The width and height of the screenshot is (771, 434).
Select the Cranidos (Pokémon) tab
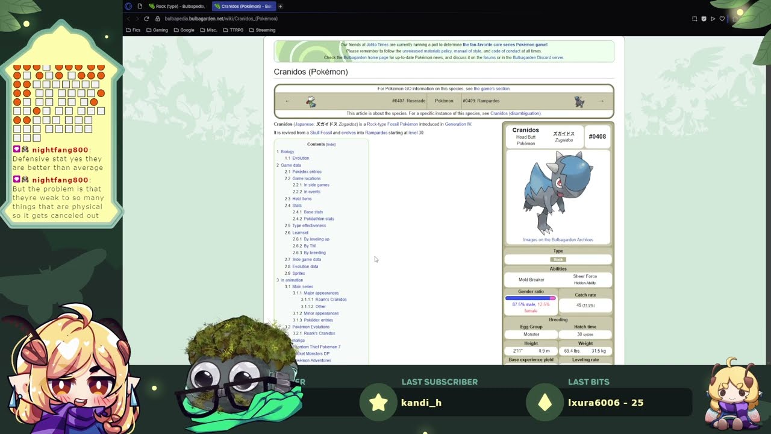243,6
